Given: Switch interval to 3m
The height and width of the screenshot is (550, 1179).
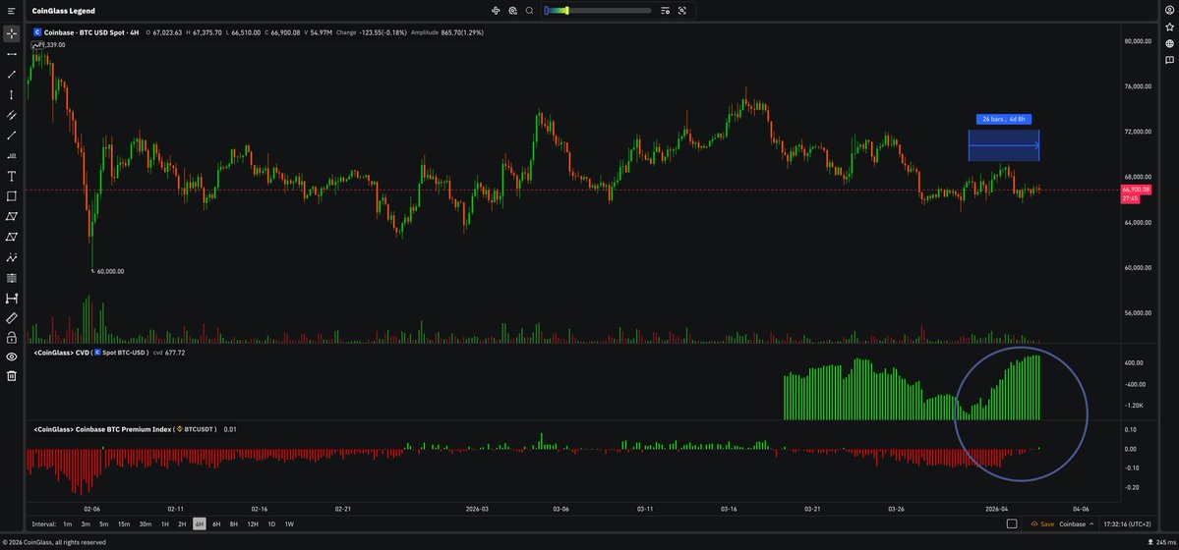Looking at the screenshot, I should coord(86,523).
